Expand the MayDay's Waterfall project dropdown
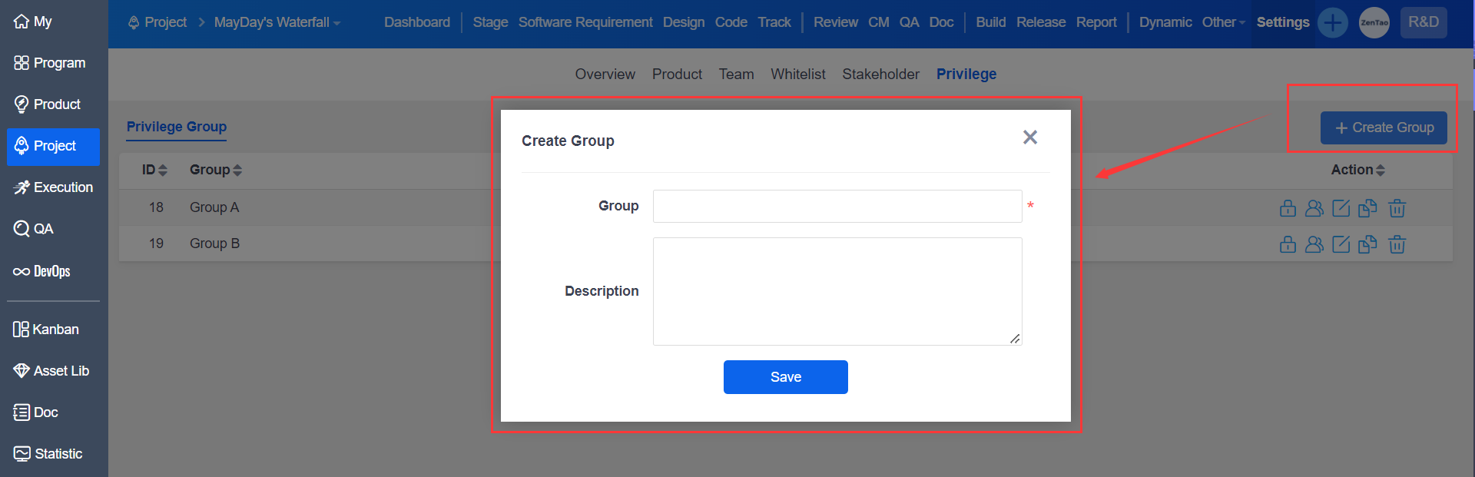Viewport: 1475px width, 477px height. (x=277, y=22)
